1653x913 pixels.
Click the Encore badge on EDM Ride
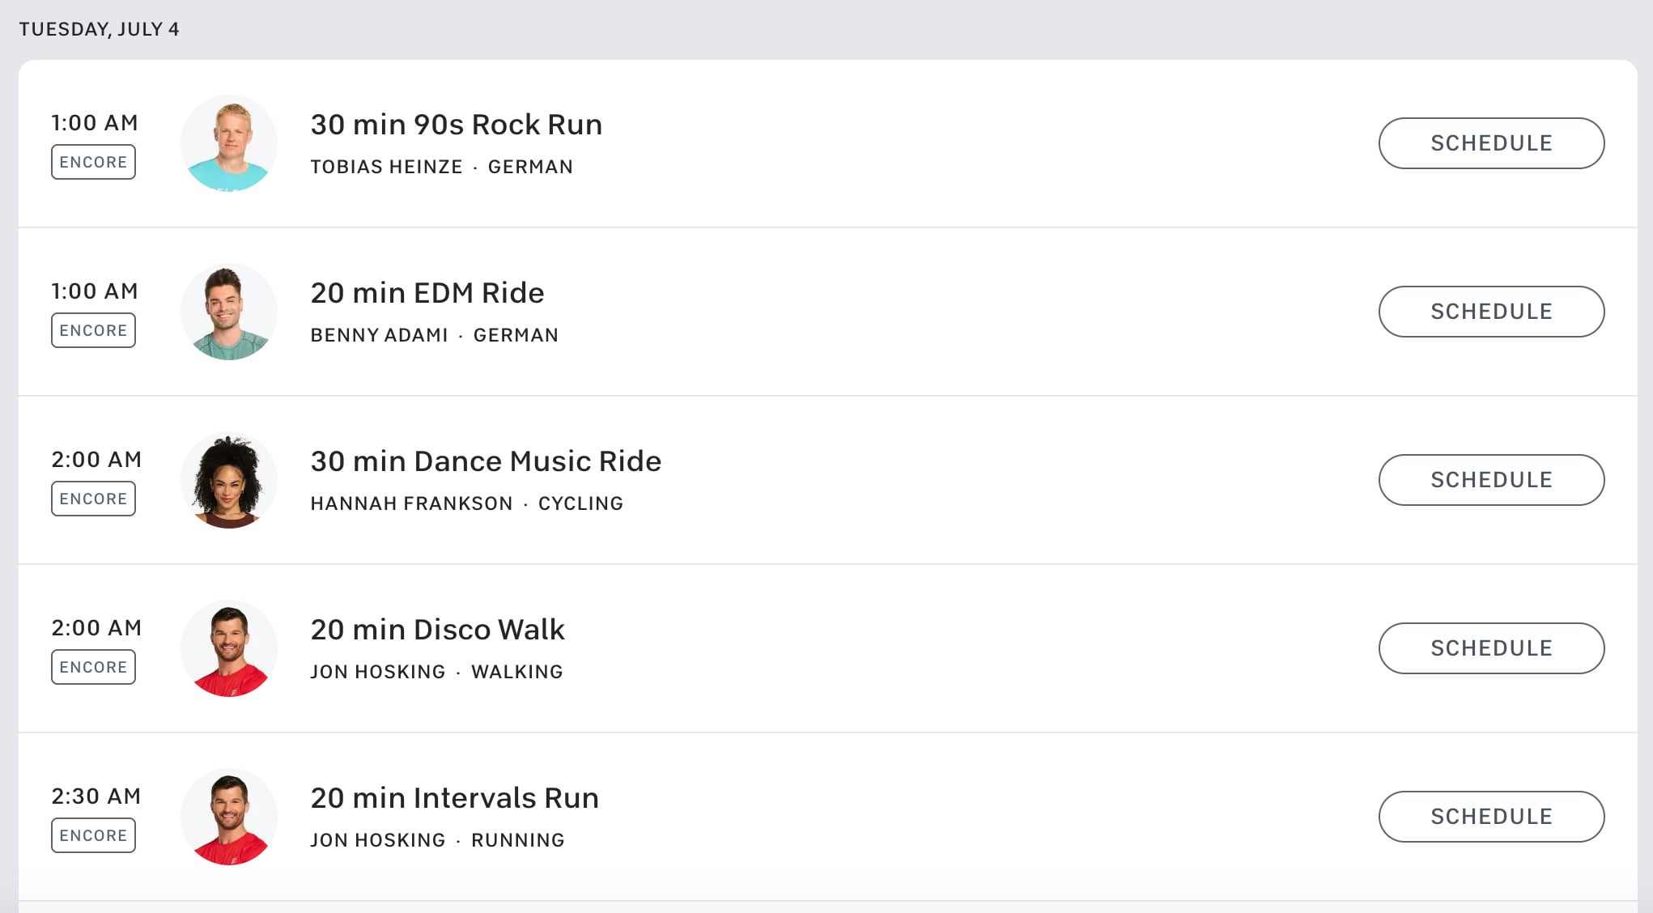coord(93,330)
